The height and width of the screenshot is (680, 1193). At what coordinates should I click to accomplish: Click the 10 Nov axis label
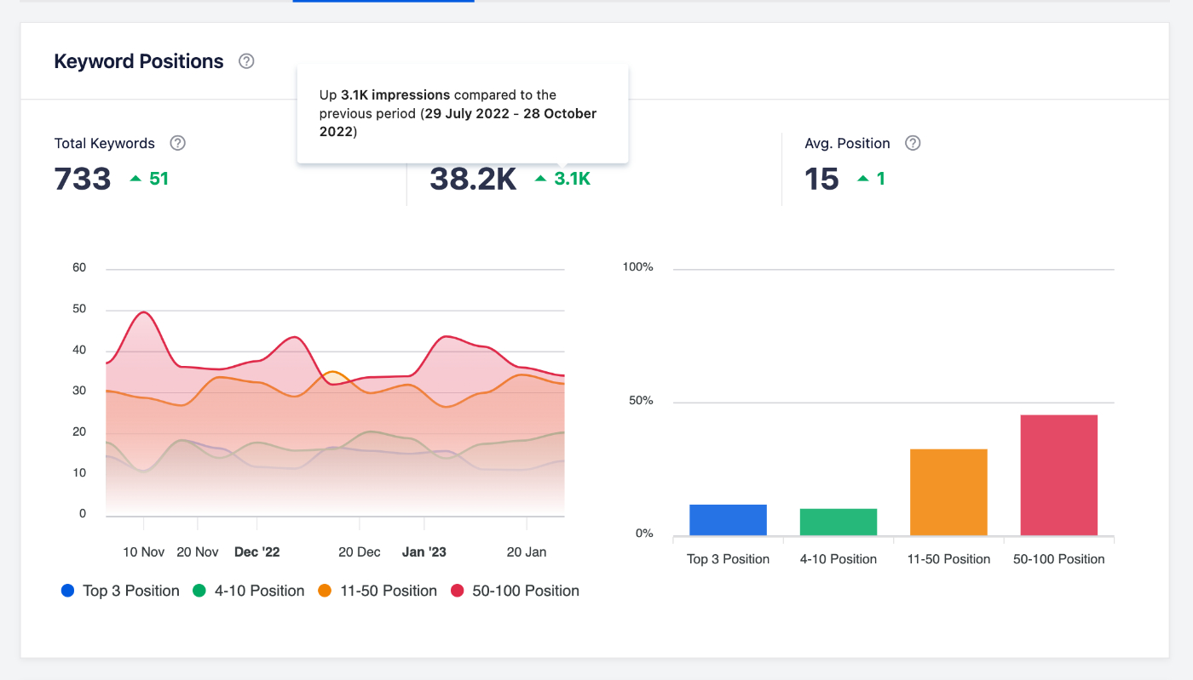pos(144,551)
